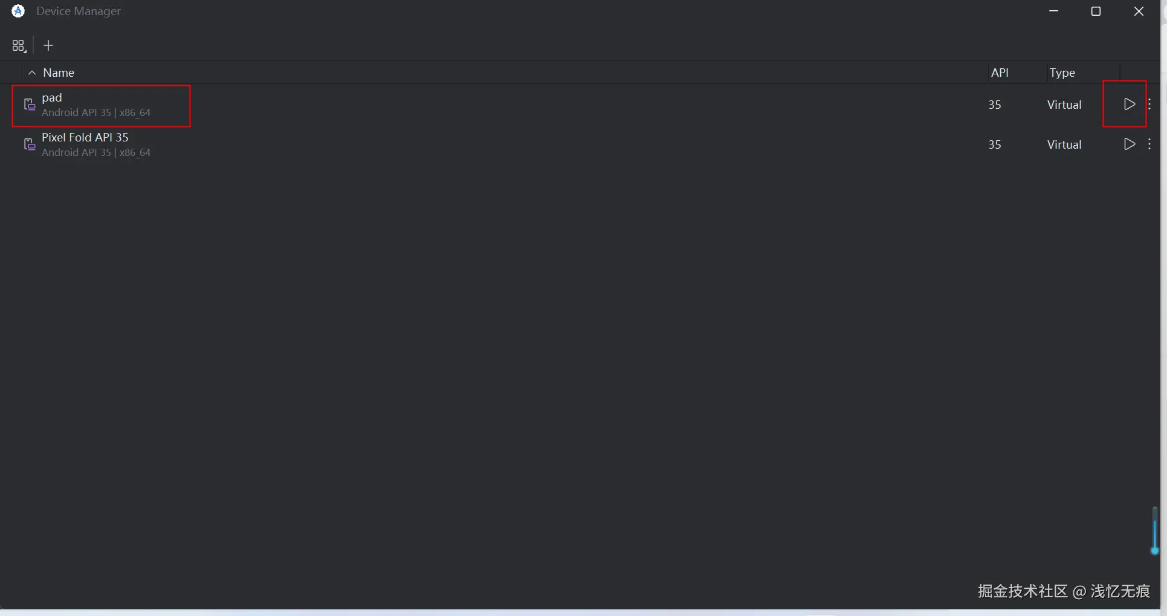Close the Device Manager window
Screen dimensions: 1167x616
pos(1139,11)
